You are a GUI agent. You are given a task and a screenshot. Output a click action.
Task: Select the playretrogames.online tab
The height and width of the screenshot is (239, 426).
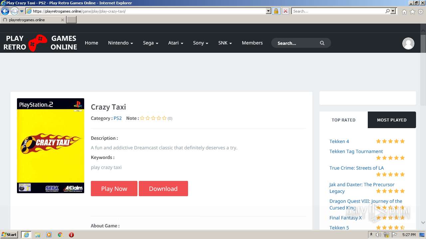33,20
